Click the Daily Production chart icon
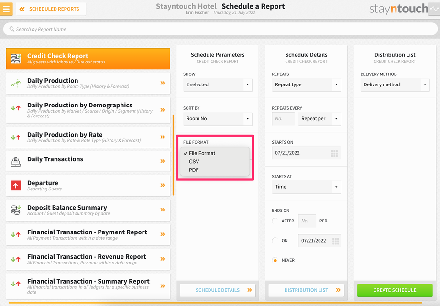 [x=16, y=83]
